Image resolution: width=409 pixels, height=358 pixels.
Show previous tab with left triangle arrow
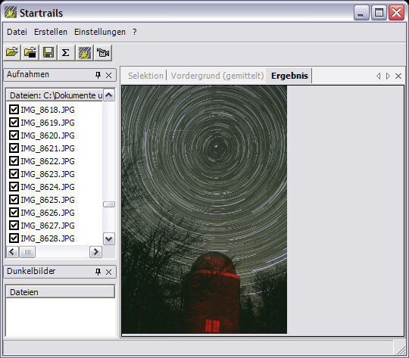(378, 76)
